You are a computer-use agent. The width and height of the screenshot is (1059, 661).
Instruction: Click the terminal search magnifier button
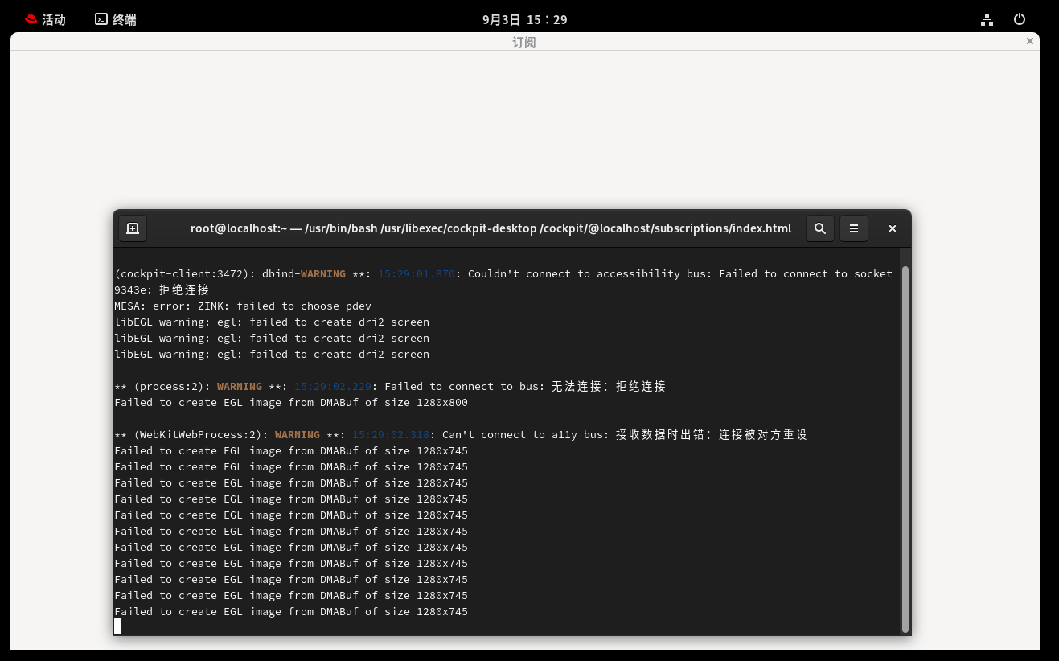(x=819, y=228)
